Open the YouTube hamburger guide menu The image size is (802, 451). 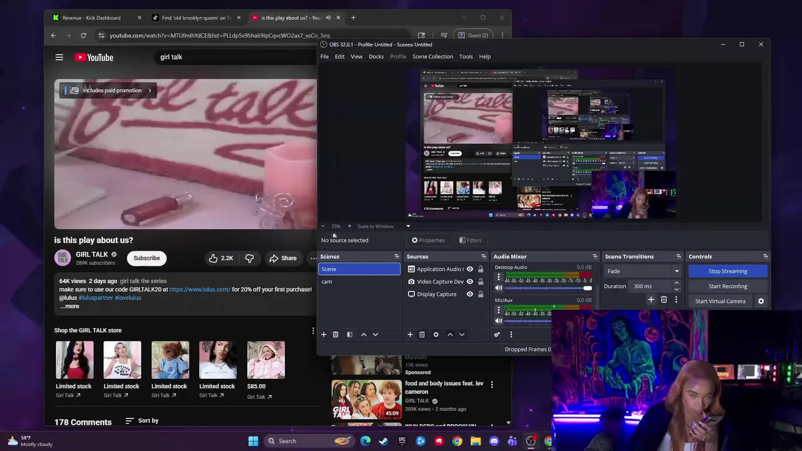pos(59,57)
